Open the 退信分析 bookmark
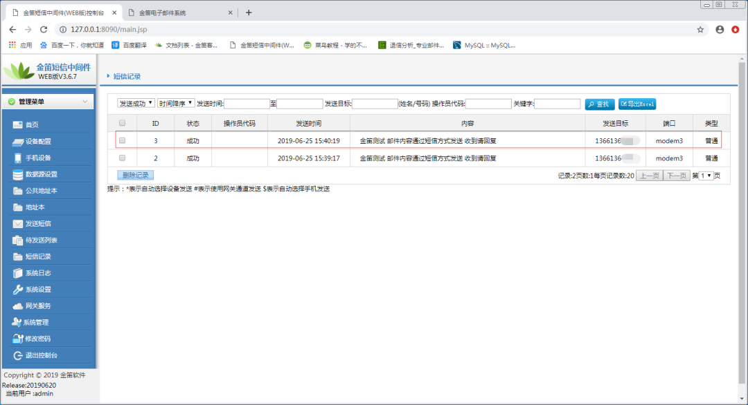This screenshot has height=405, width=748. coord(411,45)
